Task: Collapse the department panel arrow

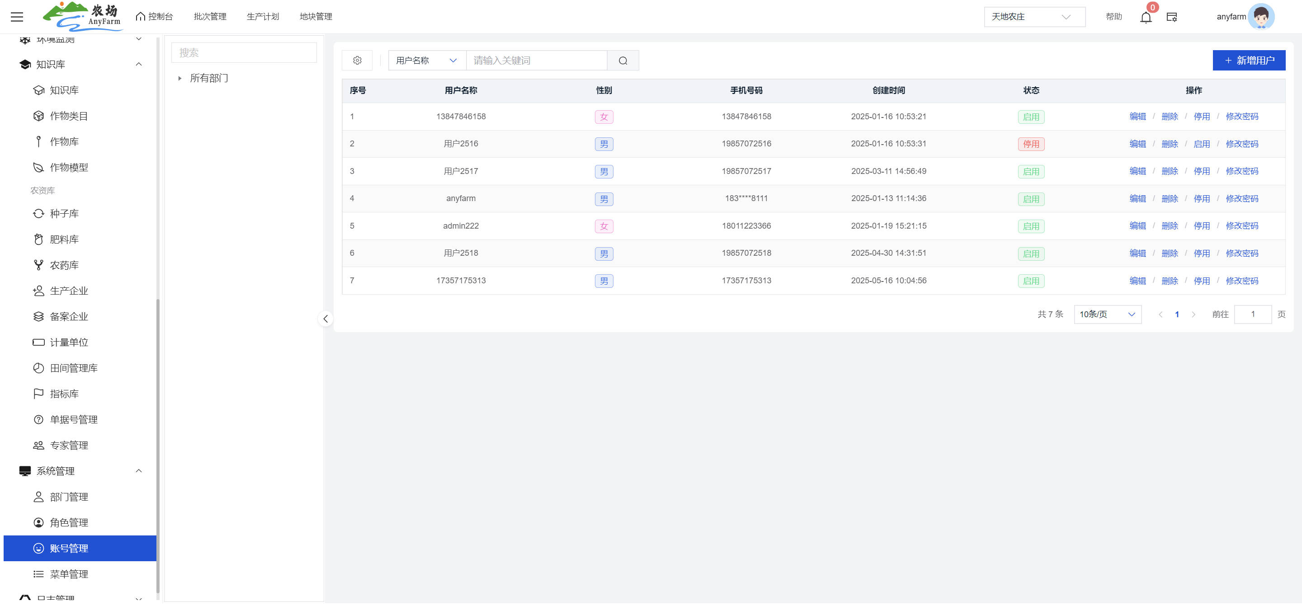Action: click(x=325, y=319)
